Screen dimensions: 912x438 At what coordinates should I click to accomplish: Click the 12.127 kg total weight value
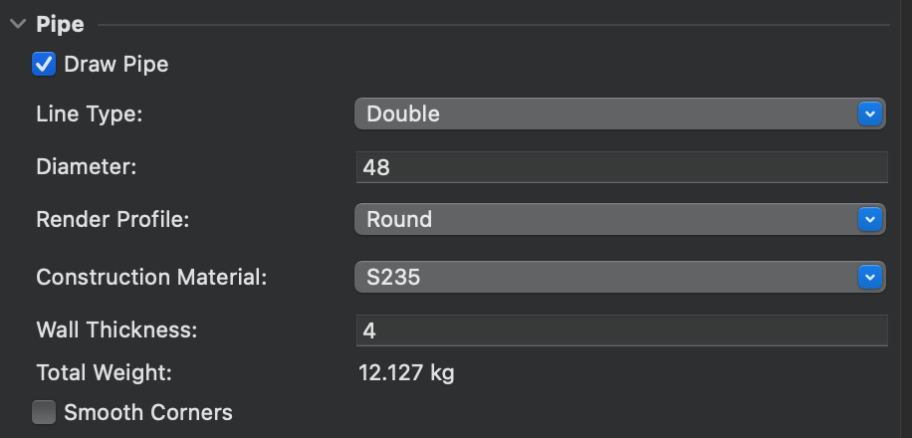tap(406, 373)
